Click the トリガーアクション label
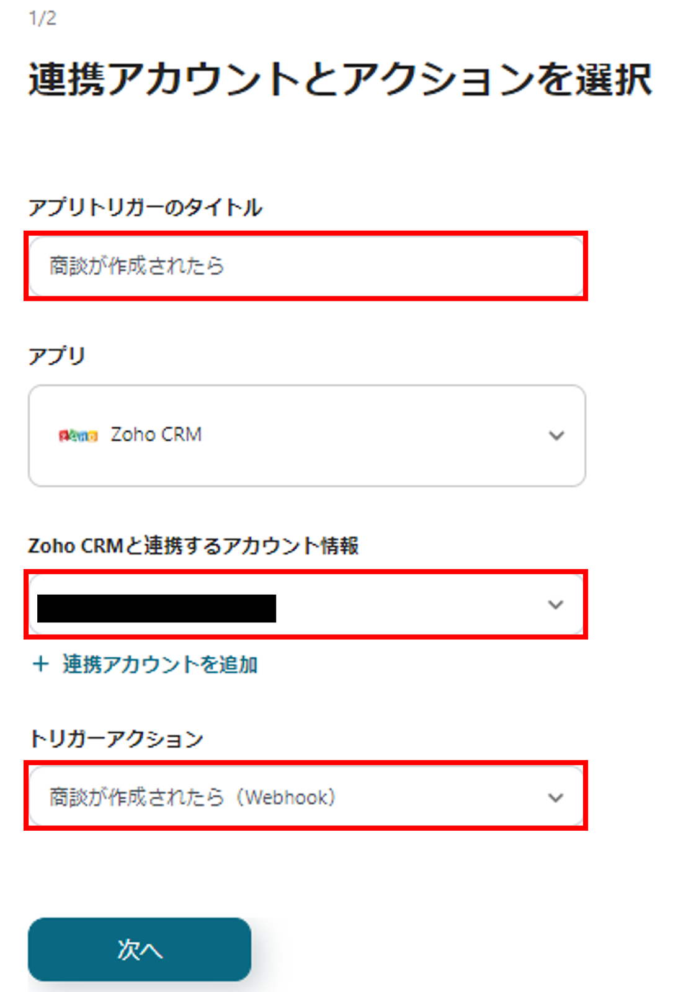 [116, 739]
